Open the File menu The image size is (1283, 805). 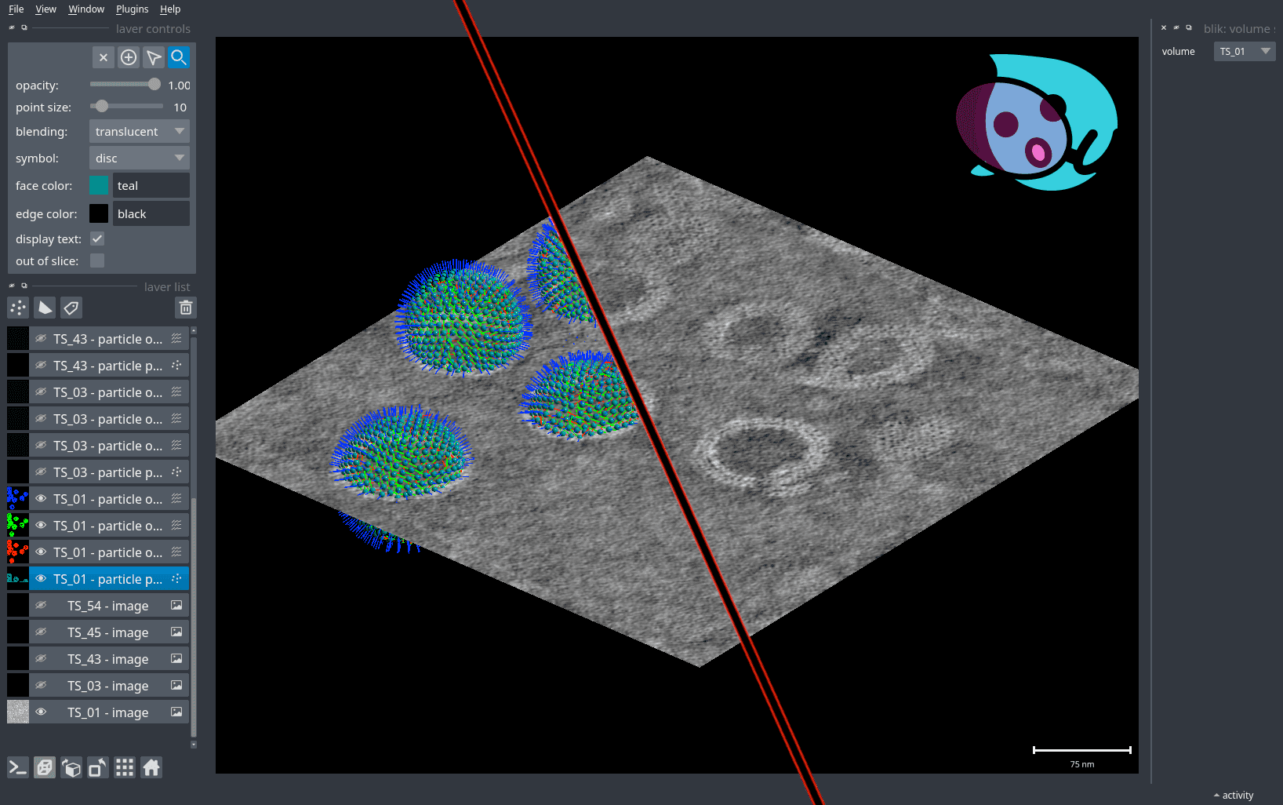tap(16, 9)
